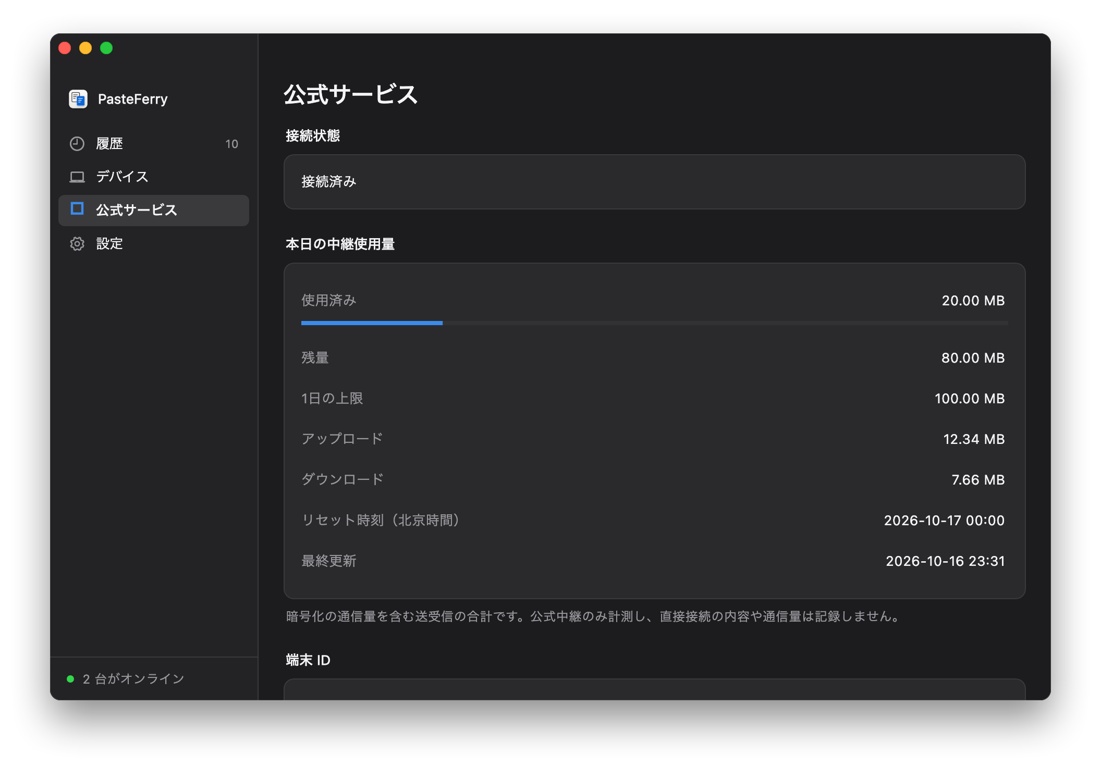The image size is (1101, 767).
Task: Click the PasteFerry app name text
Action: [133, 99]
